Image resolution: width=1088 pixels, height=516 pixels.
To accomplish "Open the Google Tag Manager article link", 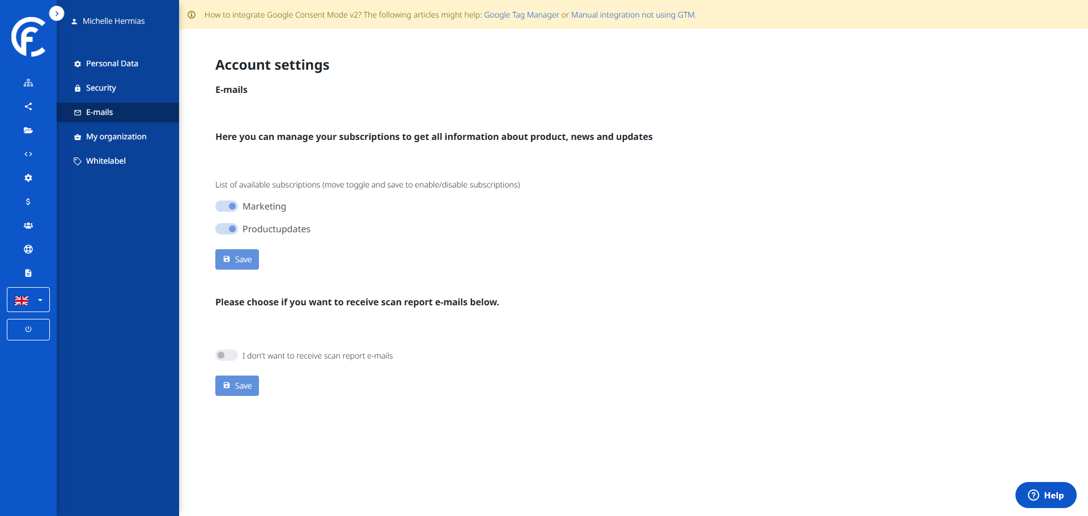I will tap(521, 15).
